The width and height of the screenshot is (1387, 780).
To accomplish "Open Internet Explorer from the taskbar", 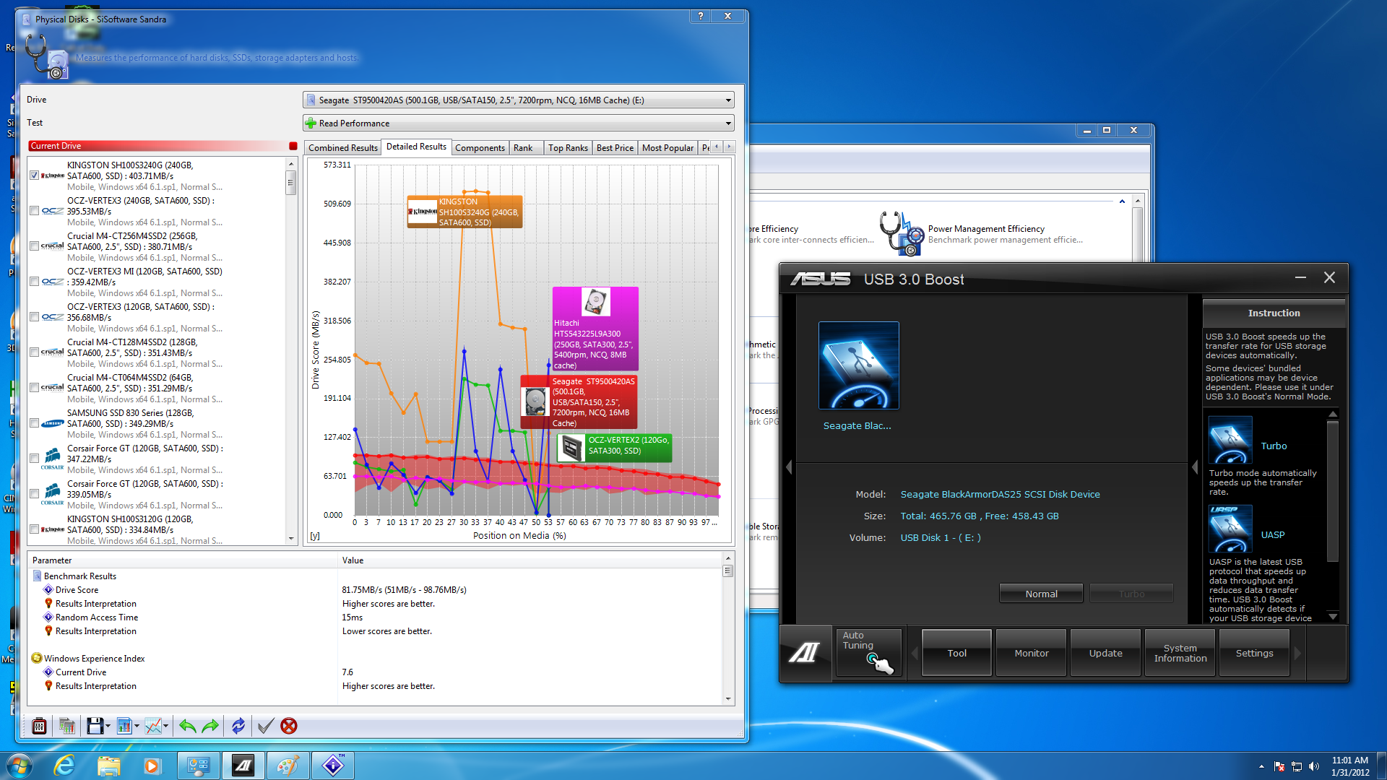I will click(x=64, y=766).
